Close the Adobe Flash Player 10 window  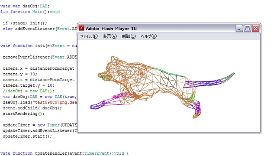click(256, 29)
